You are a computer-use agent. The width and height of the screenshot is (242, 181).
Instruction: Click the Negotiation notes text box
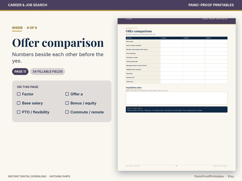point(176,98)
